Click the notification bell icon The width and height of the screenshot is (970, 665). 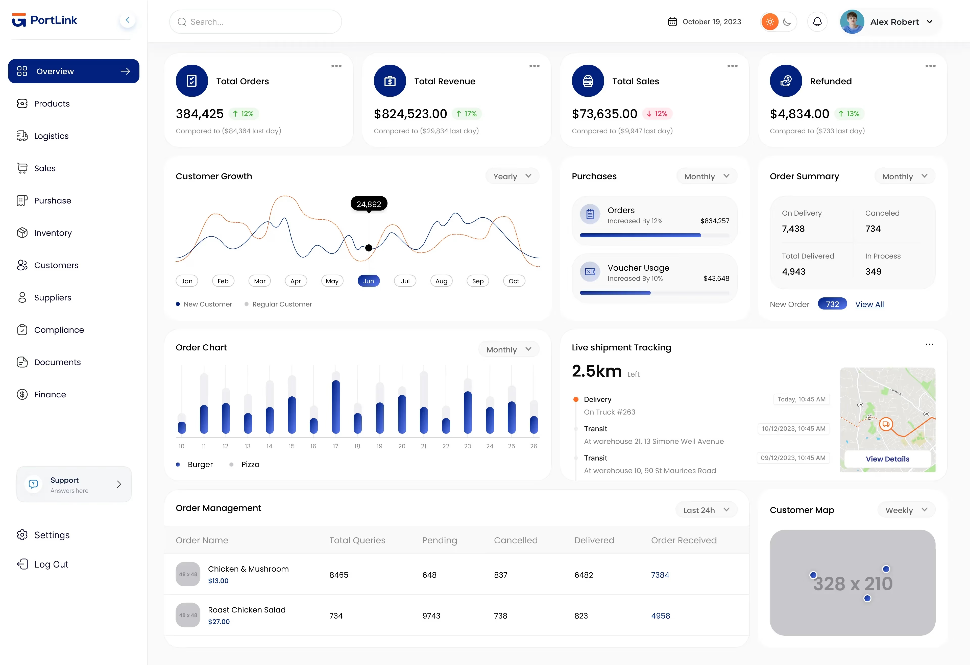point(817,22)
